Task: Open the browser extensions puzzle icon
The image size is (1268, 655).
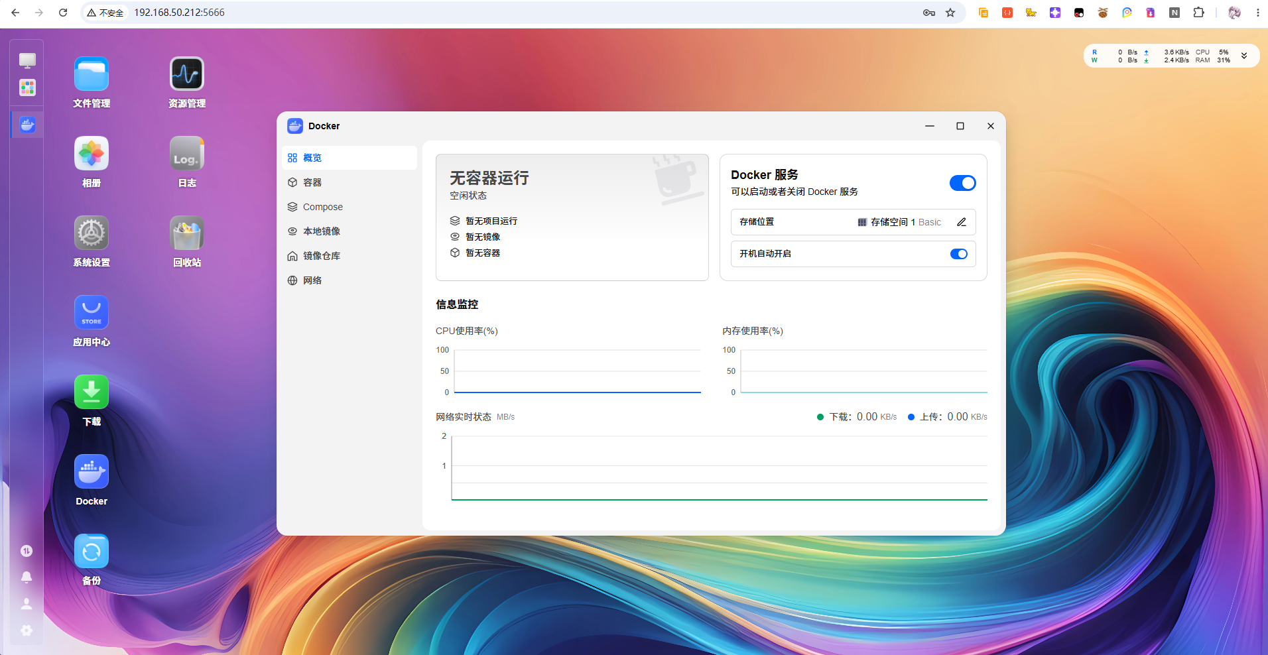Action: tap(1198, 13)
